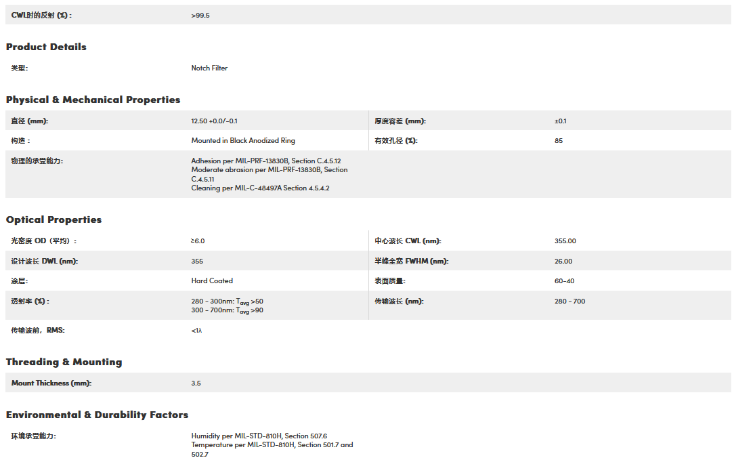This screenshot has width=734, height=458.
Task: Click the clear aperture value 85
Action: click(x=559, y=141)
